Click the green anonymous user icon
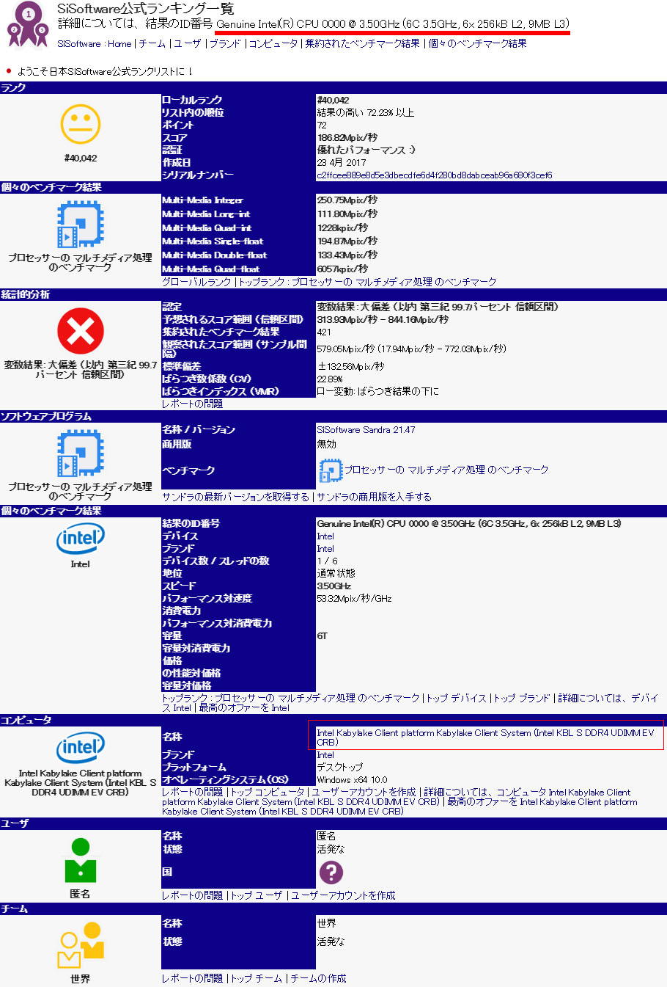 point(80,861)
